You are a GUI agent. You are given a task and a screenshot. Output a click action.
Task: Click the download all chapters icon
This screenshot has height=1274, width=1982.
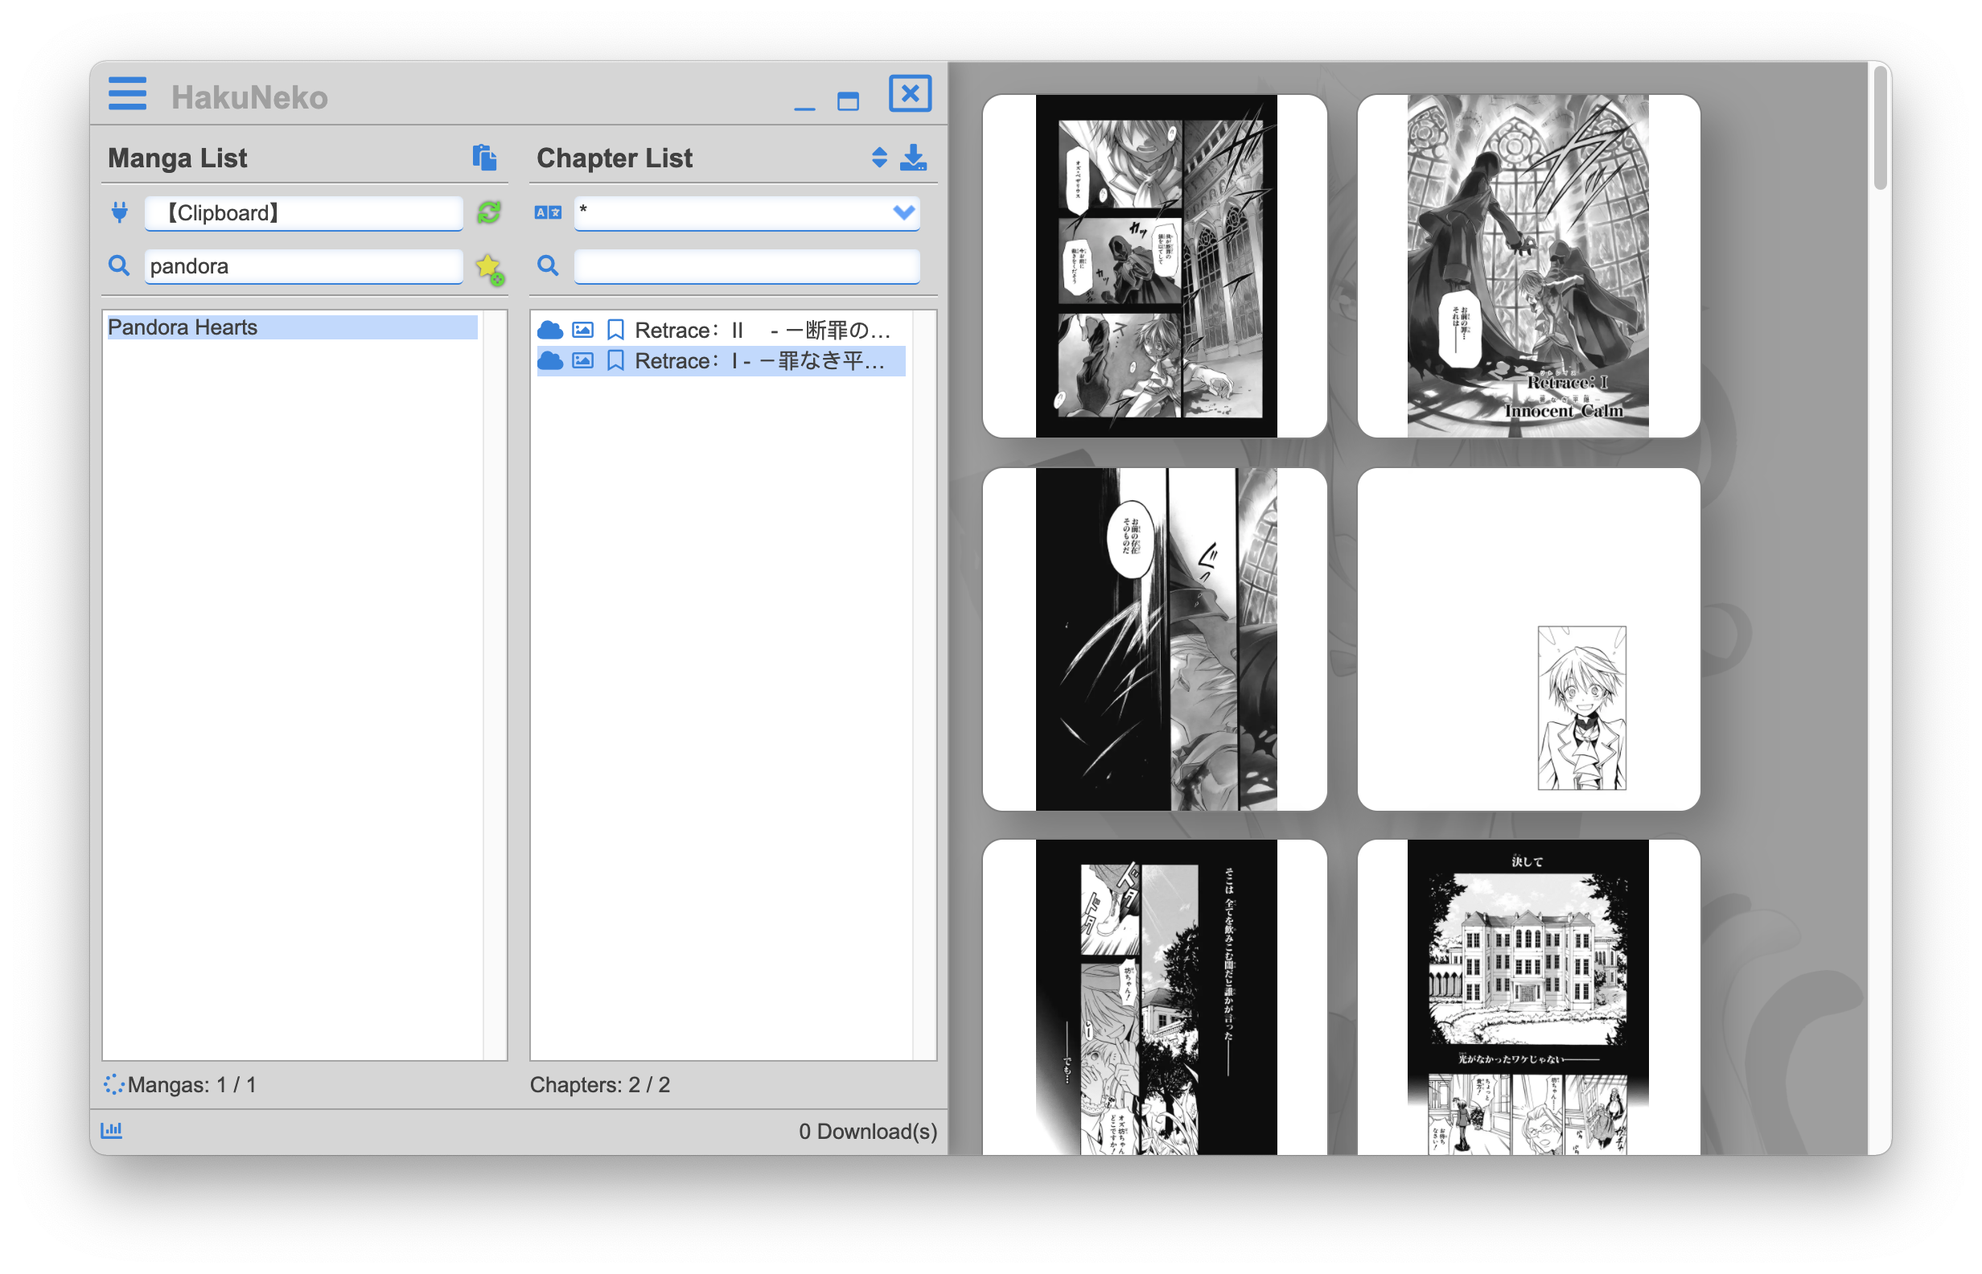[913, 157]
